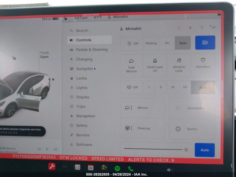
Task: Open the three-dot app launcher
Action: (65, 167)
